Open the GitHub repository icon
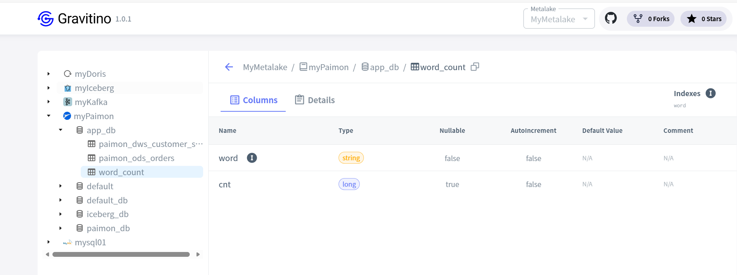The width and height of the screenshot is (737, 275). tap(611, 18)
